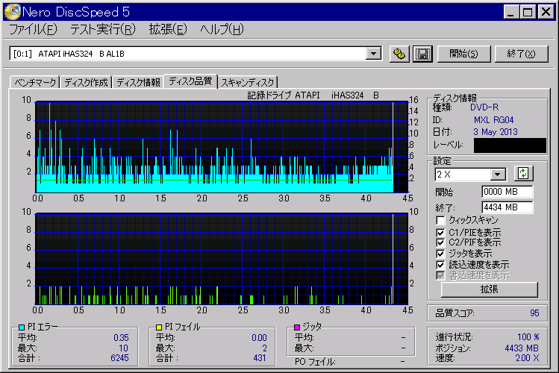Click the black レーベル label field
Screen dimensions: 559x373
click(510, 145)
